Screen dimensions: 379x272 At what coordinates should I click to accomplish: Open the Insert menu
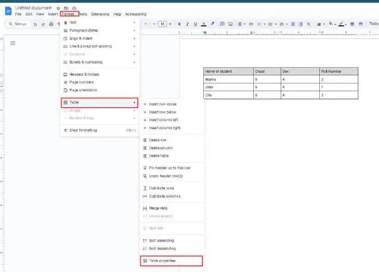tap(53, 14)
